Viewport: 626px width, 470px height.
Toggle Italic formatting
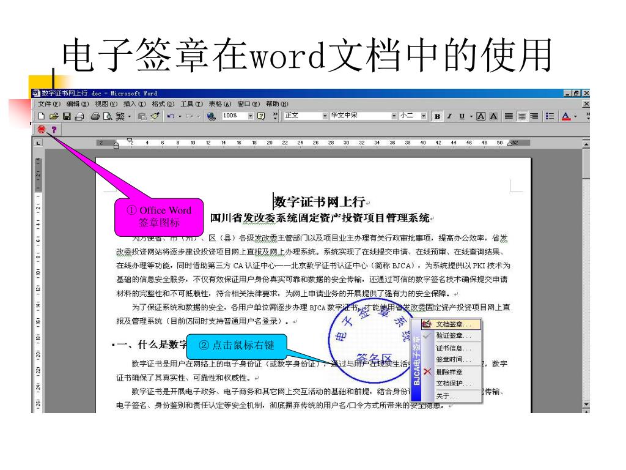[449, 116]
